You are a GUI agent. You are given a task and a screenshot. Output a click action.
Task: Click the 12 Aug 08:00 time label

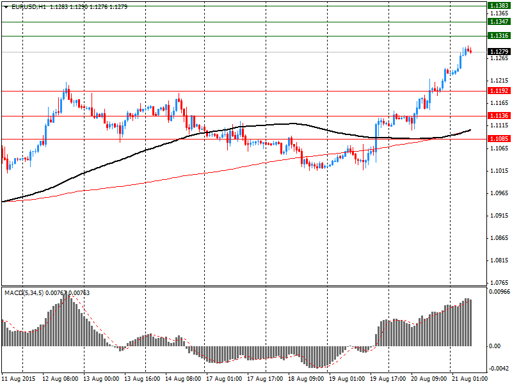[x=60, y=379]
